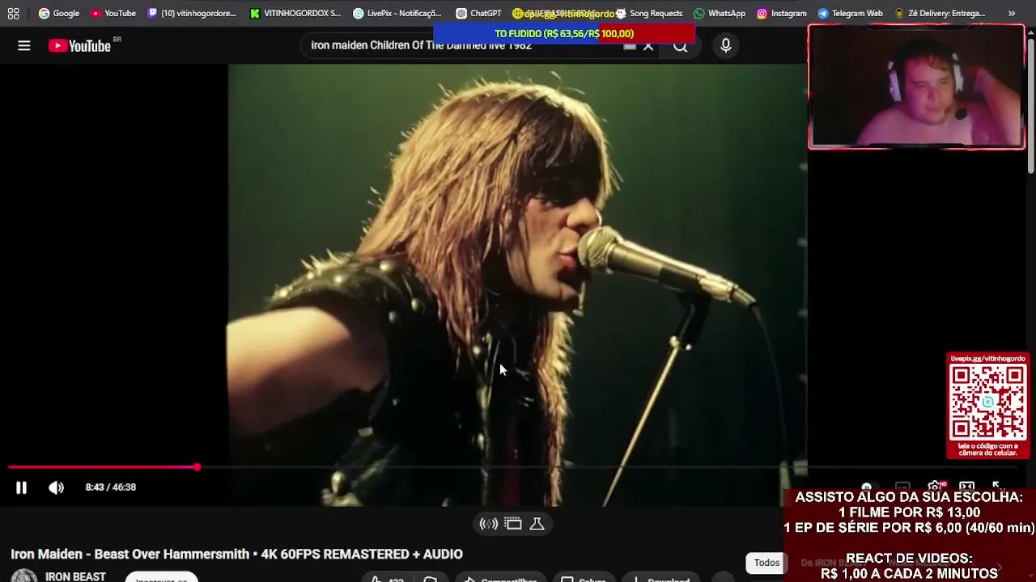Open the Twitch vitinhogordore bookmark
Image resolution: width=1036 pixels, height=582 pixels.
click(x=192, y=13)
